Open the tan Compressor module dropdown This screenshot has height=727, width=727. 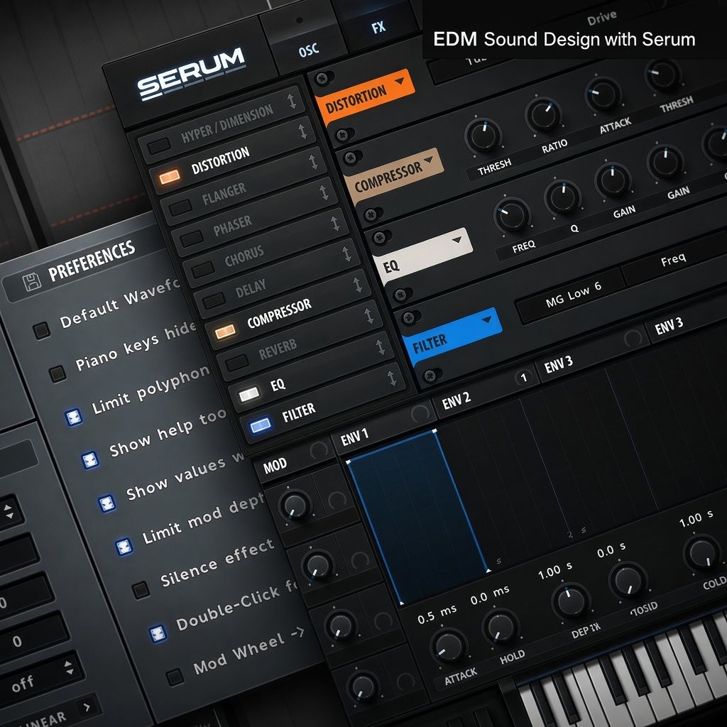430,160
